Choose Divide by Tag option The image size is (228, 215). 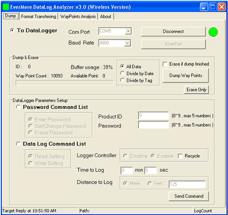[x=122, y=80]
